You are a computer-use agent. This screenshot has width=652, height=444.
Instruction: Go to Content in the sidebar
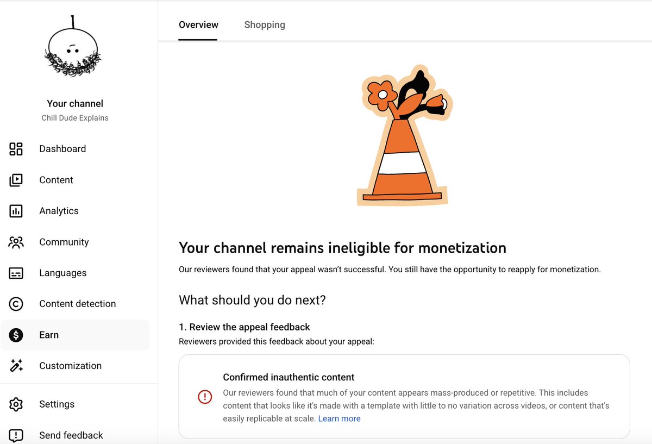coord(56,180)
